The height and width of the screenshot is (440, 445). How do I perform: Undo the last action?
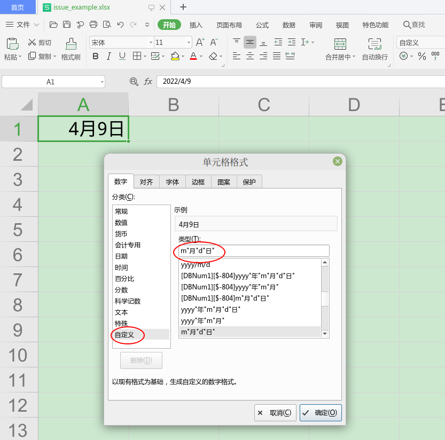pos(120,25)
